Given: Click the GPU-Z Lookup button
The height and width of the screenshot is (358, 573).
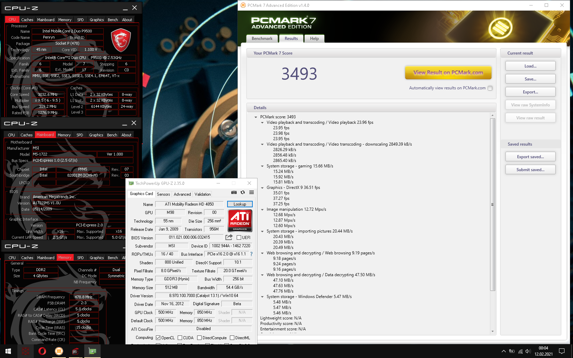Looking at the screenshot, I should pyautogui.click(x=240, y=204).
